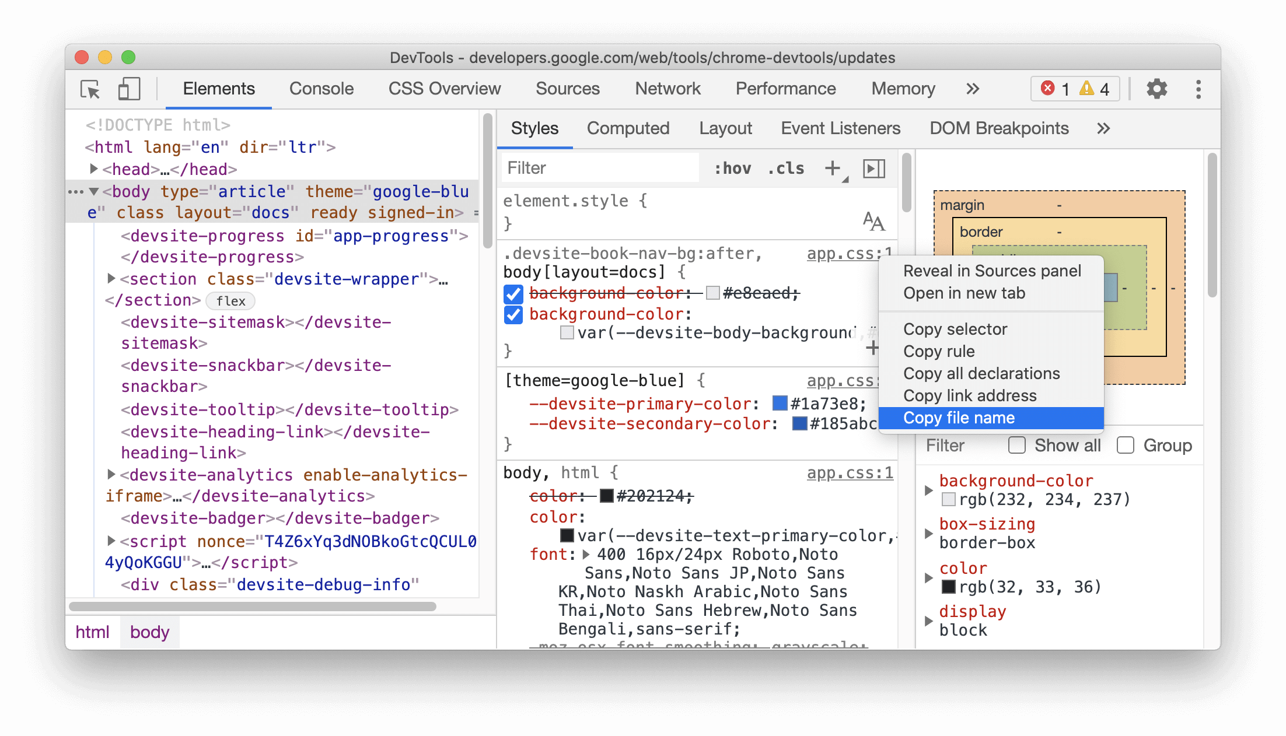1286x736 pixels.
Task: Select the Network tab
Action: point(669,87)
